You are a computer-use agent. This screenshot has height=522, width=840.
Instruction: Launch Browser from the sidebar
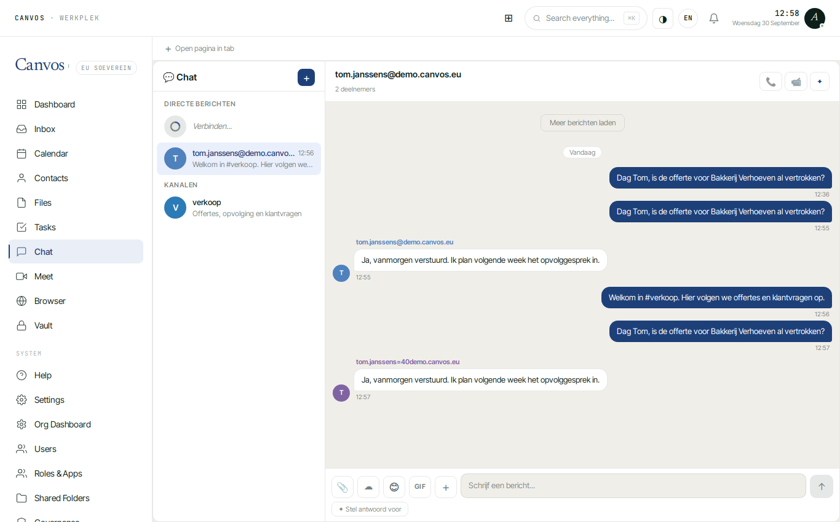[76, 301]
